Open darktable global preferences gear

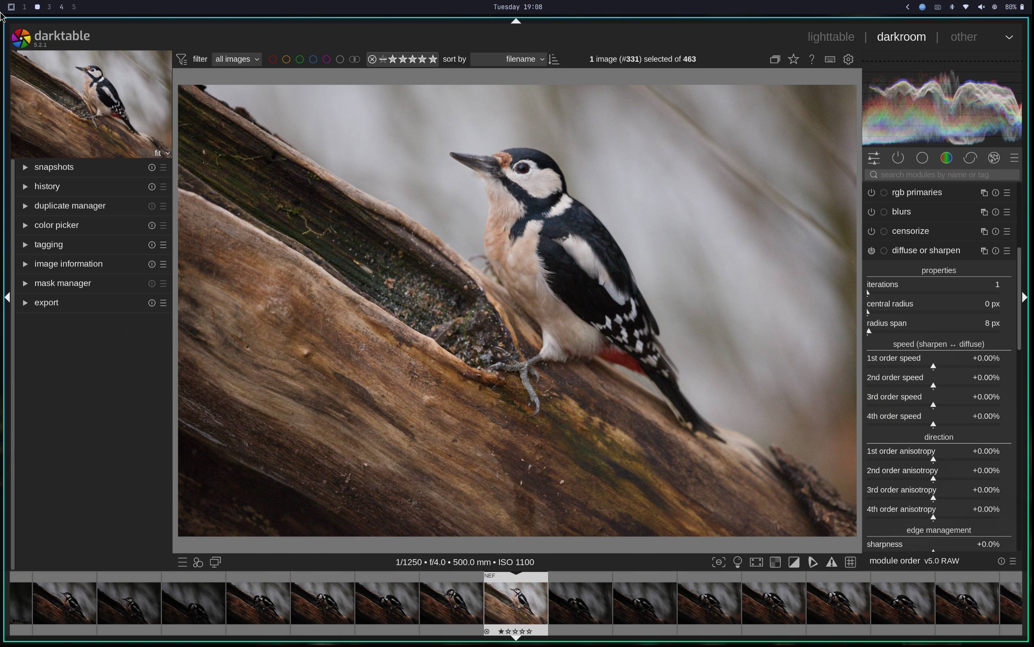tap(848, 59)
